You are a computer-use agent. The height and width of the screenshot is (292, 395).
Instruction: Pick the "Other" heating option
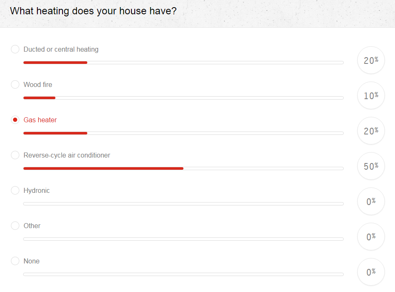15,226
